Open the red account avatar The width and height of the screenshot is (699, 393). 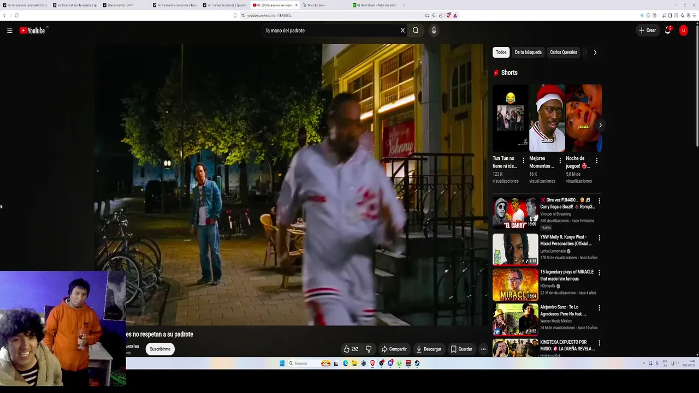point(683,31)
